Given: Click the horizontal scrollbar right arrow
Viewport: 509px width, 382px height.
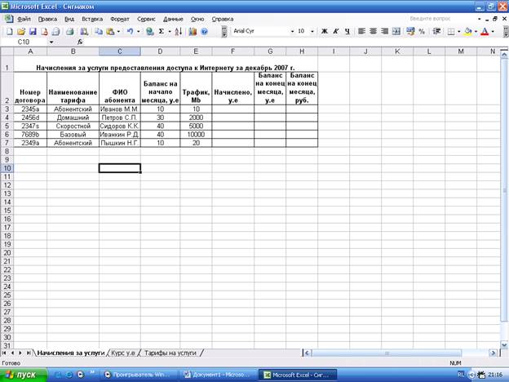Looking at the screenshot, I should click(493, 353).
